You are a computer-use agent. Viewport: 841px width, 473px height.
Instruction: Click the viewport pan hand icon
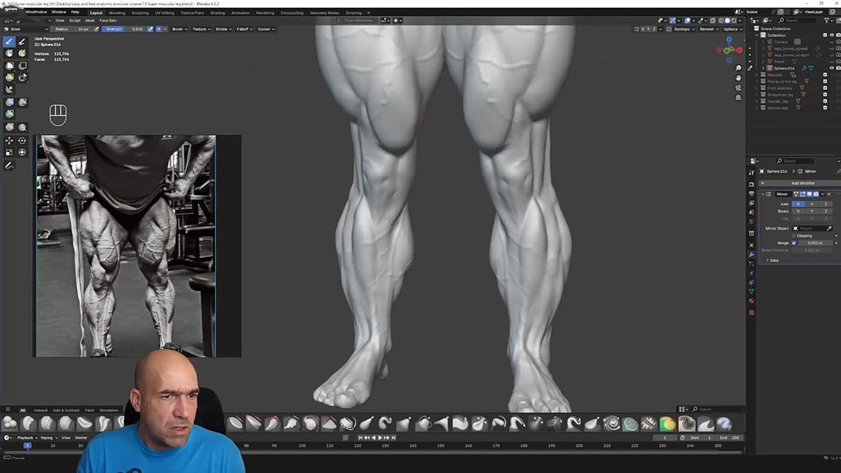click(x=738, y=78)
